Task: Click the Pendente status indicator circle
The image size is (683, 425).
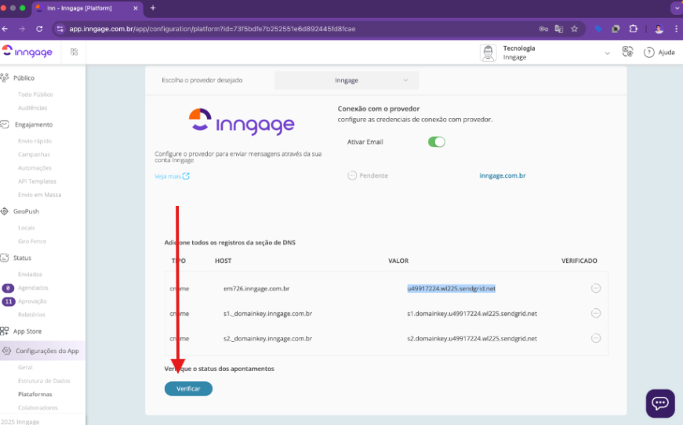Action: pyautogui.click(x=352, y=175)
